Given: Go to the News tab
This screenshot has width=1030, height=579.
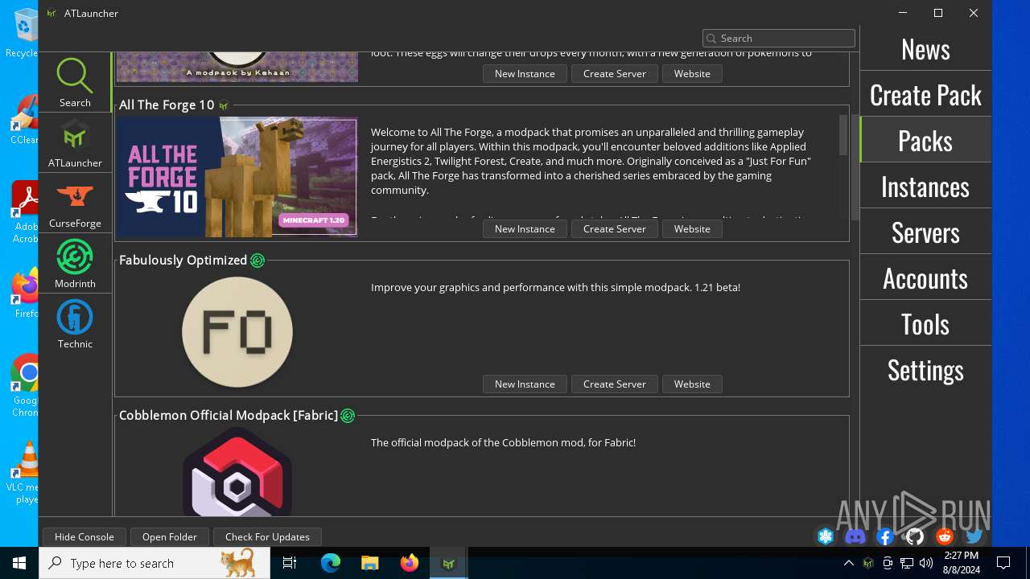Looking at the screenshot, I should 925,48.
